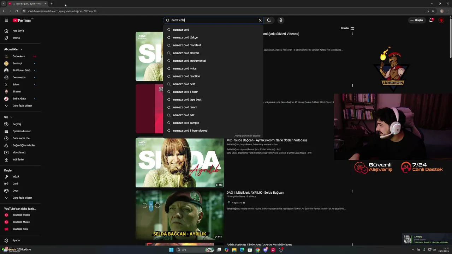
Task: Open Canlı live under Keşfet
Action: (20, 184)
